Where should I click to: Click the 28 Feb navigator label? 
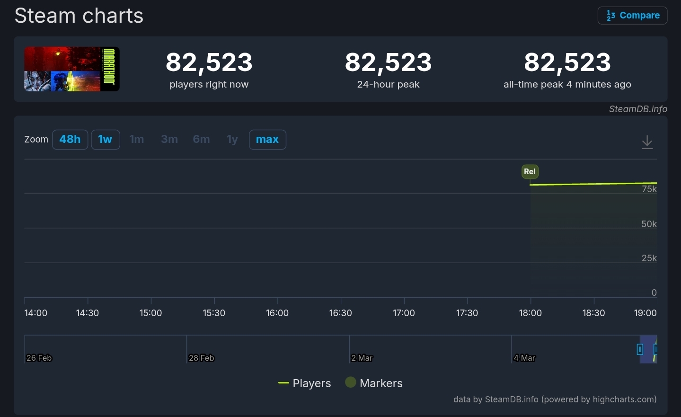[202, 358]
